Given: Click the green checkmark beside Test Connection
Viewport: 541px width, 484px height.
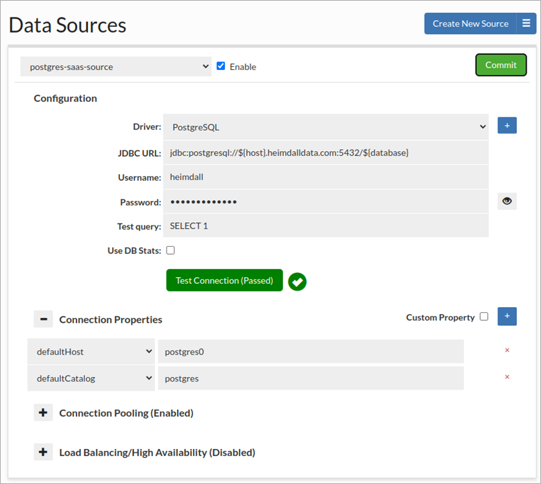Looking at the screenshot, I should click(x=297, y=281).
